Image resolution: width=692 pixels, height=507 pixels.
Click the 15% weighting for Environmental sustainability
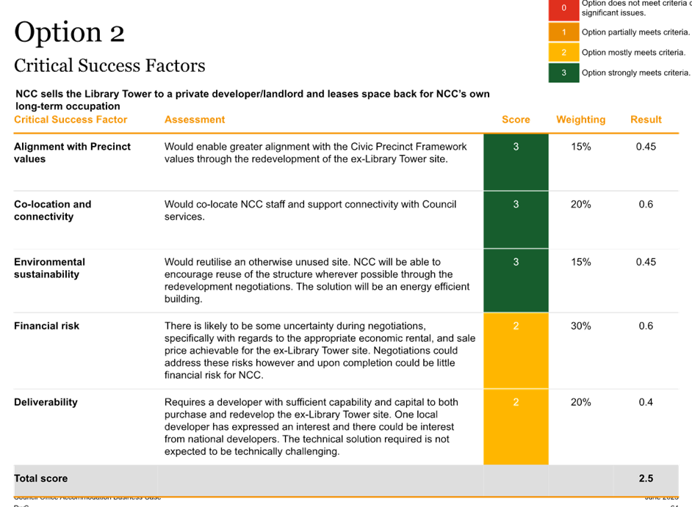coord(581,263)
